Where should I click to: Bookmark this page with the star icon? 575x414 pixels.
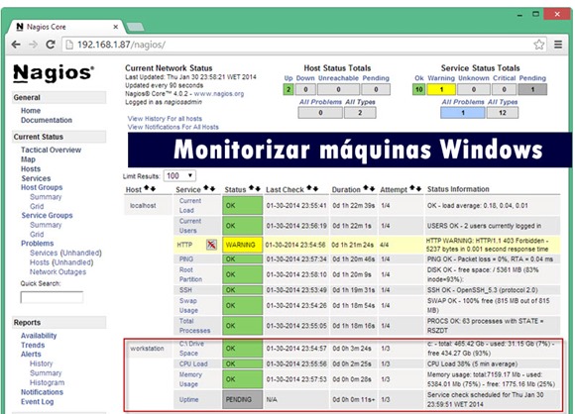[x=538, y=45]
